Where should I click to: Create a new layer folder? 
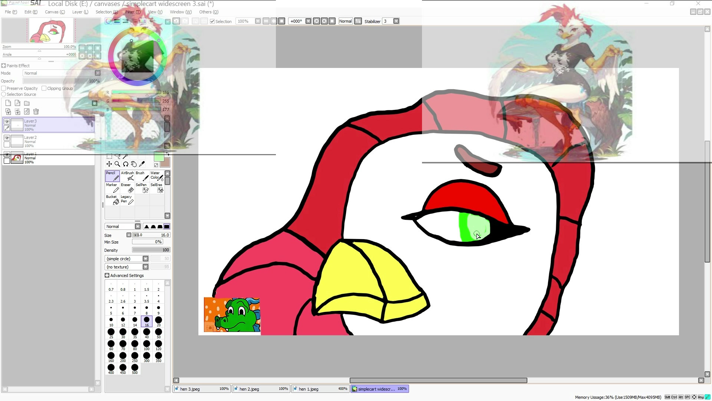click(27, 103)
